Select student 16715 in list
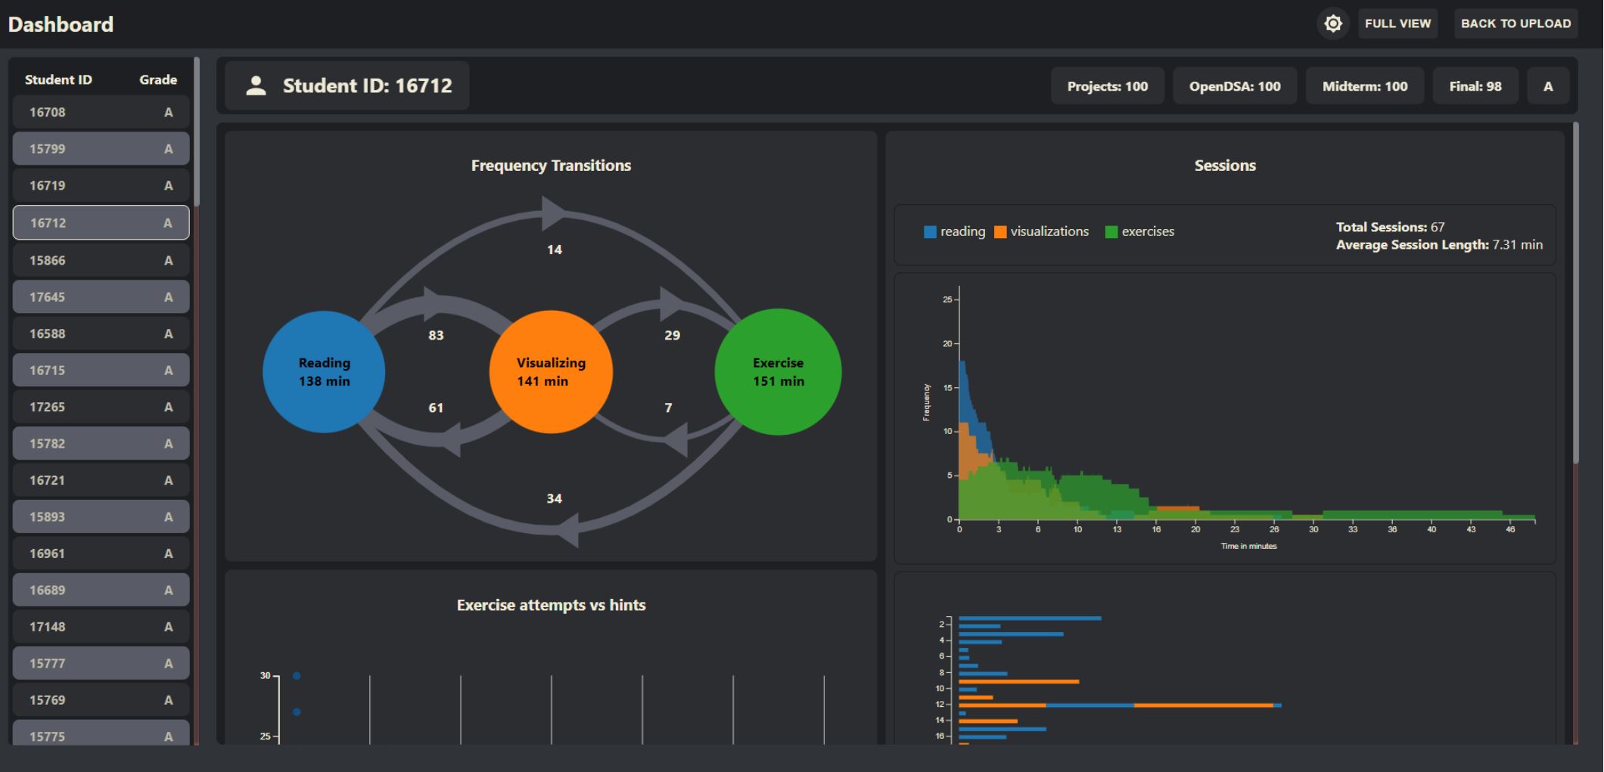1604x772 pixels. (x=101, y=370)
